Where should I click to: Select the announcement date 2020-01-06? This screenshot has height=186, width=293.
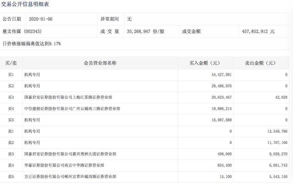[41, 19]
